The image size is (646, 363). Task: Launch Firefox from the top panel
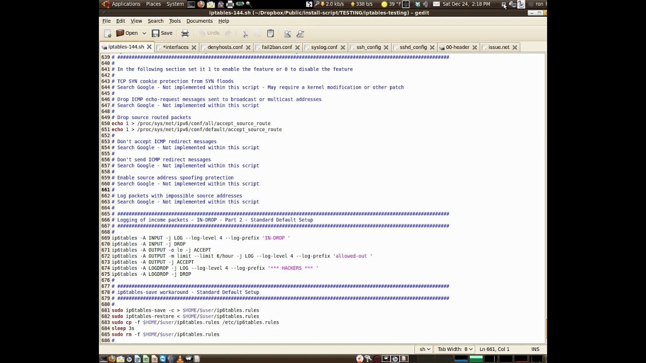201,4
